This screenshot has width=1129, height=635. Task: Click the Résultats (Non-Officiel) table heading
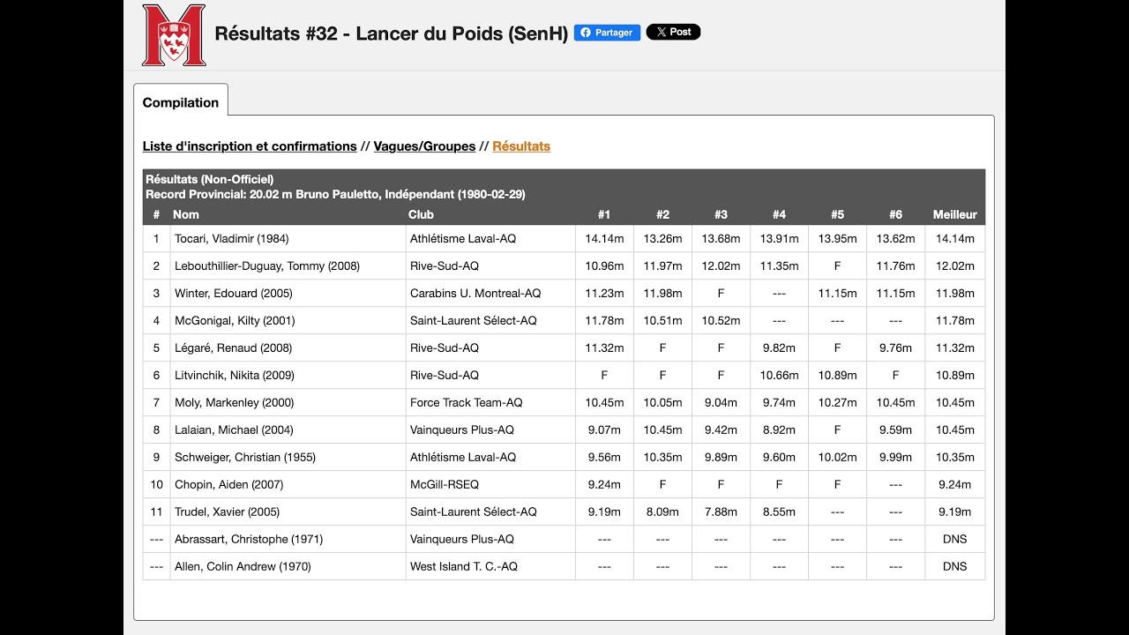(x=209, y=180)
